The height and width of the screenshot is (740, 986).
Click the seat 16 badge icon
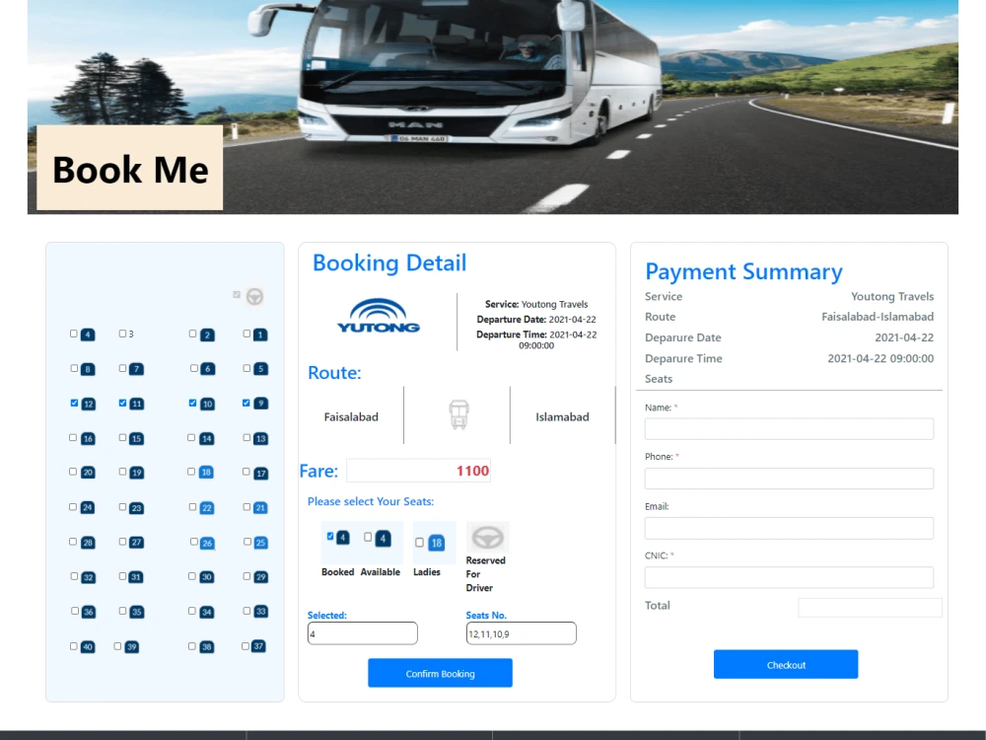click(88, 439)
